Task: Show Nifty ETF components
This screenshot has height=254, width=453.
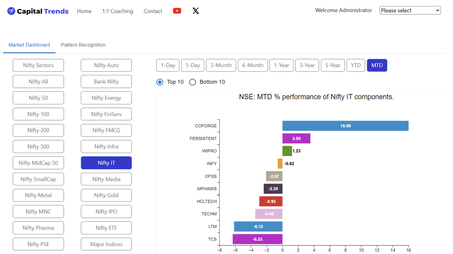Action: pos(106,228)
